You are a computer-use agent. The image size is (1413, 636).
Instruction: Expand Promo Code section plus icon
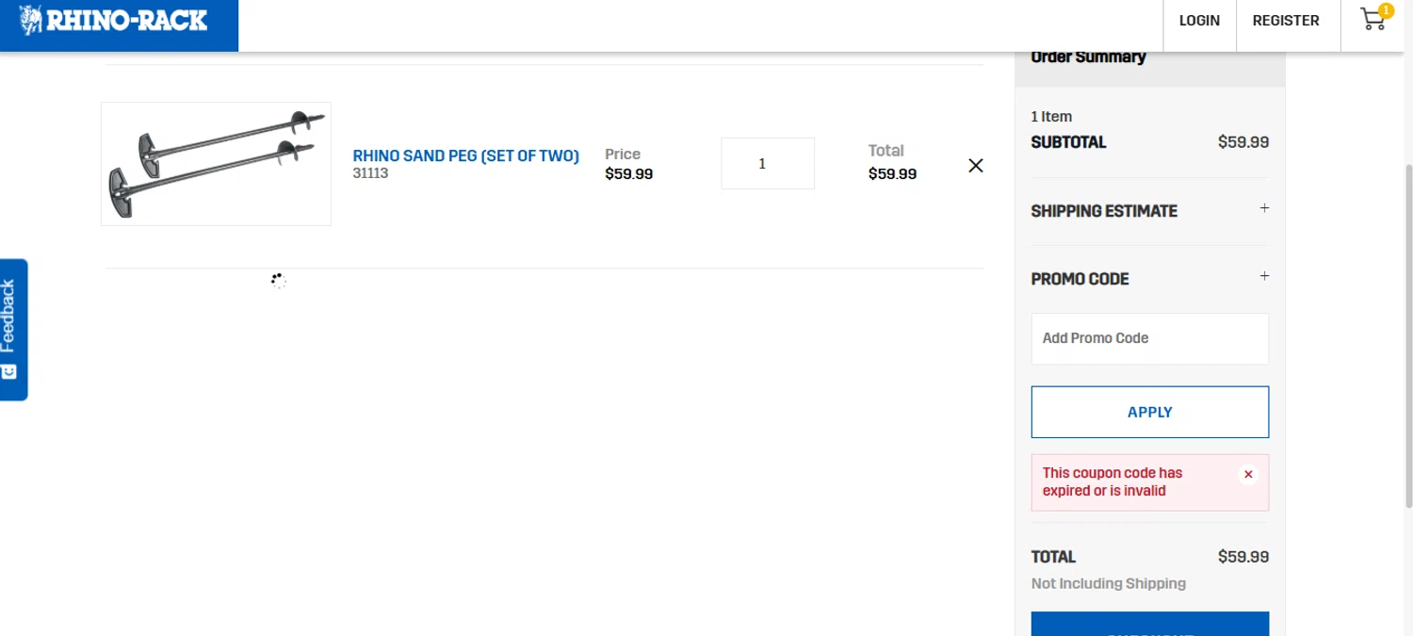(x=1264, y=276)
